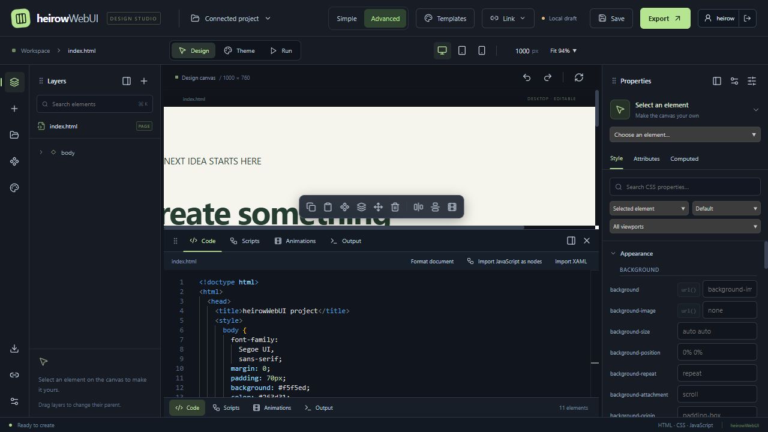The height and width of the screenshot is (432, 768).
Task: Click the log out icon beside heirow
Action: pyautogui.click(x=747, y=19)
